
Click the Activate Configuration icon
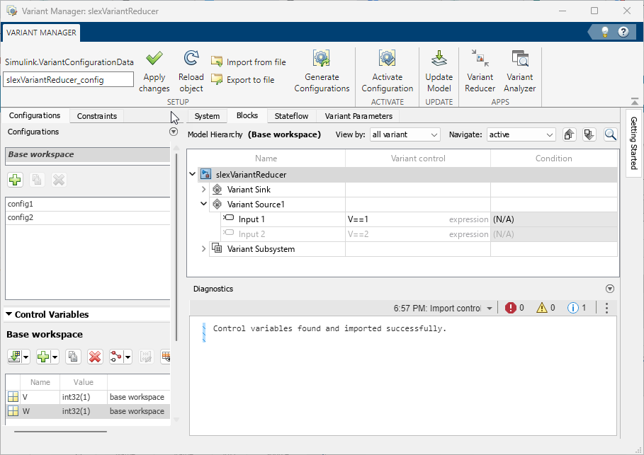point(387,59)
